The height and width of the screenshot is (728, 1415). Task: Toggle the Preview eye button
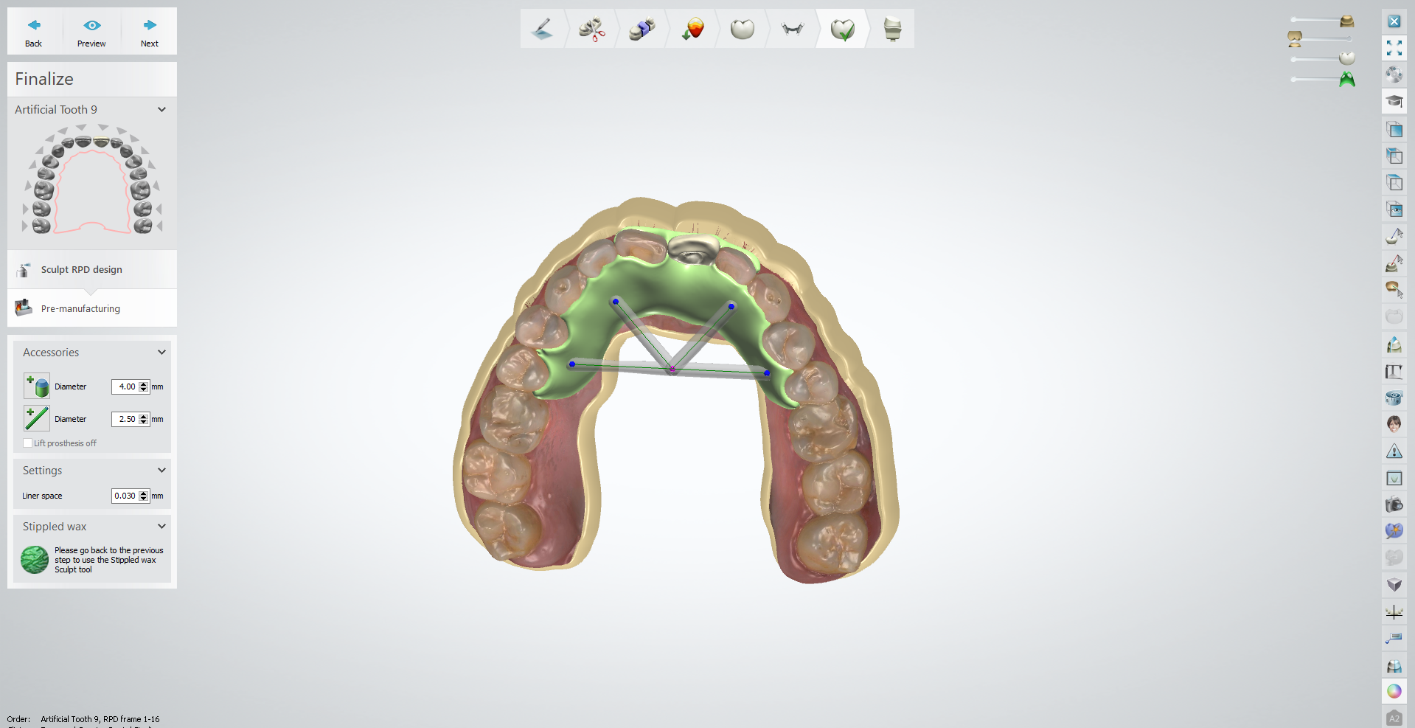91,32
